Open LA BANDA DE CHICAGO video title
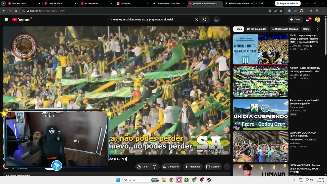Image resolution: width=327 pixels, height=184 pixels. click(x=303, y=136)
